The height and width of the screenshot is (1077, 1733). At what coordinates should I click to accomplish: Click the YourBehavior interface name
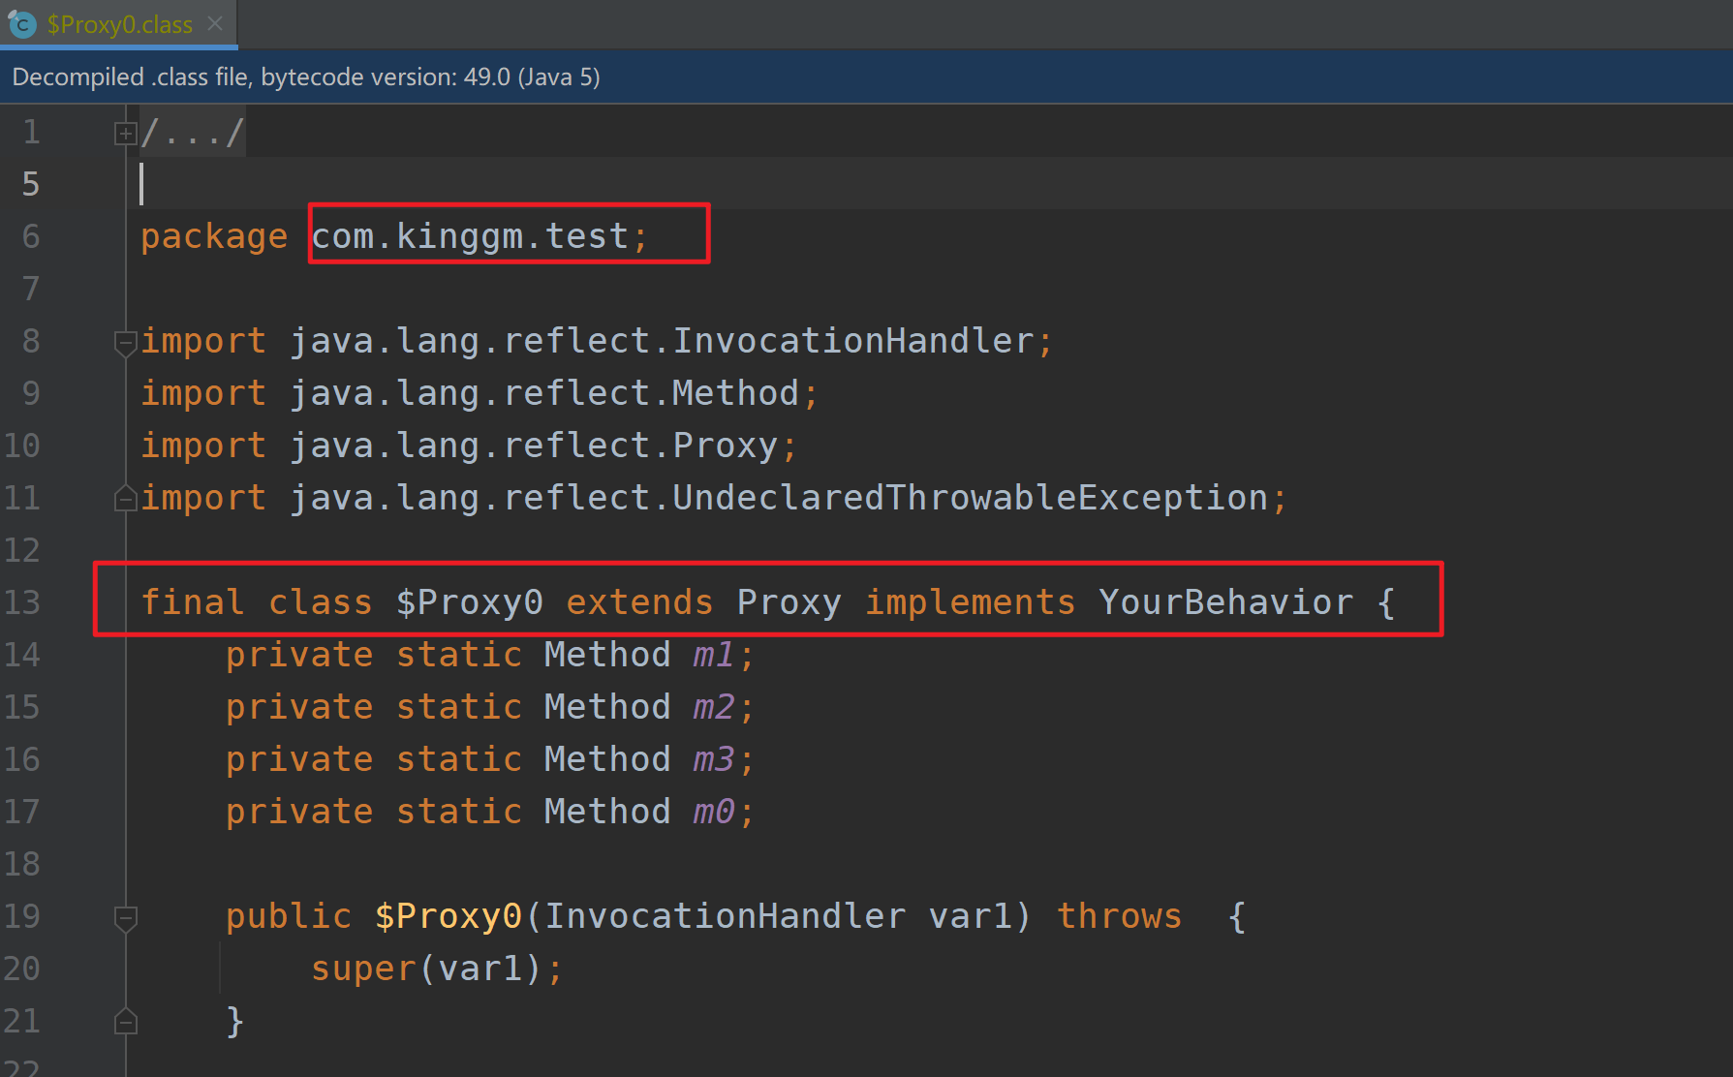[x=1225, y=601]
